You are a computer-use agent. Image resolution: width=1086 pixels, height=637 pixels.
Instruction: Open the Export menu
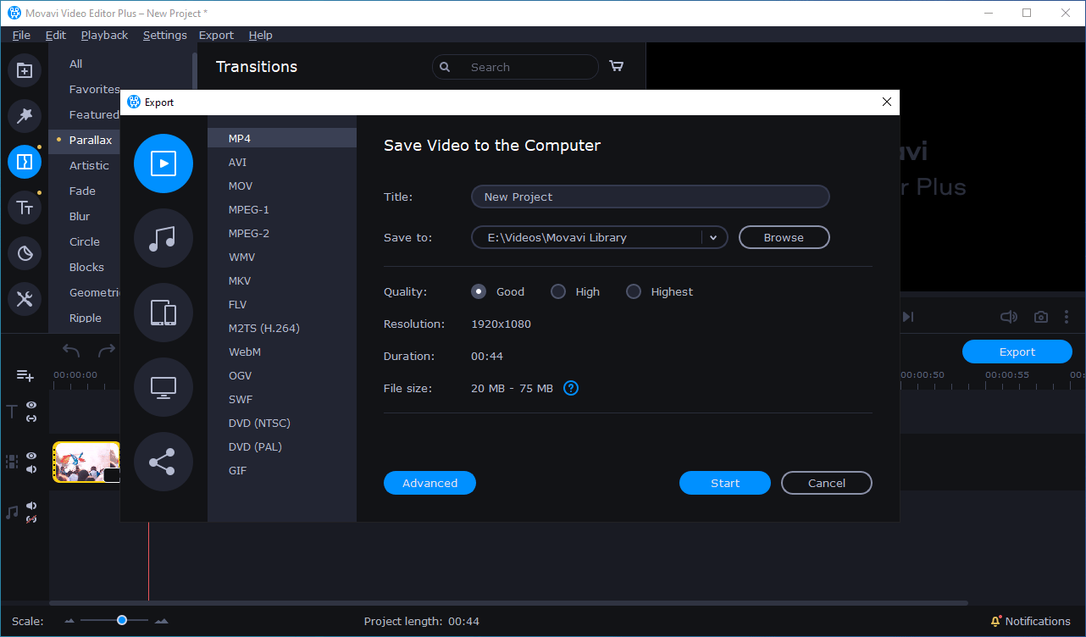tap(216, 35)
